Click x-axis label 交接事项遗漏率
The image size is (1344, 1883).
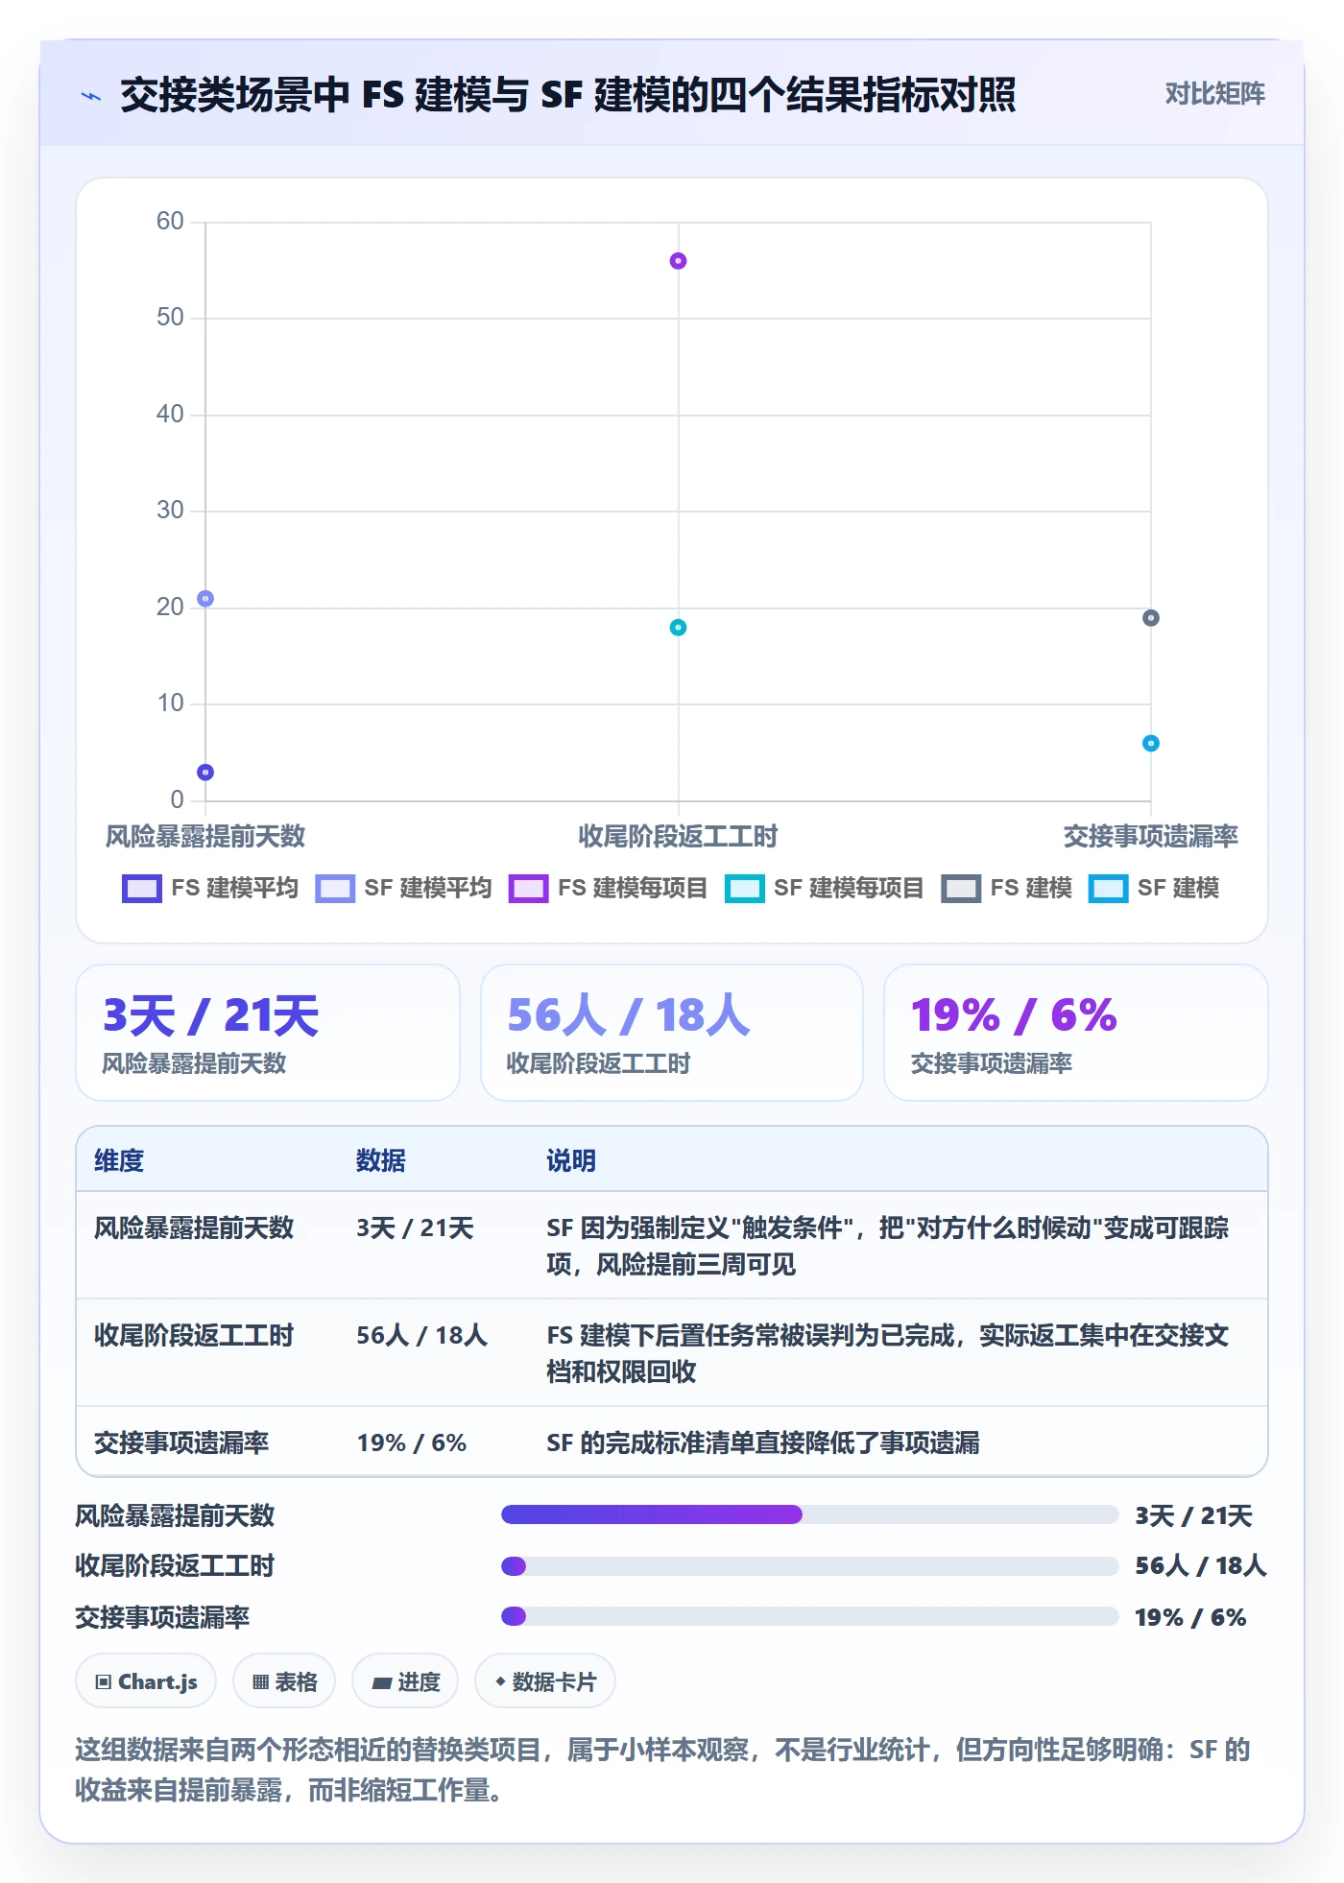point(1150,837)
